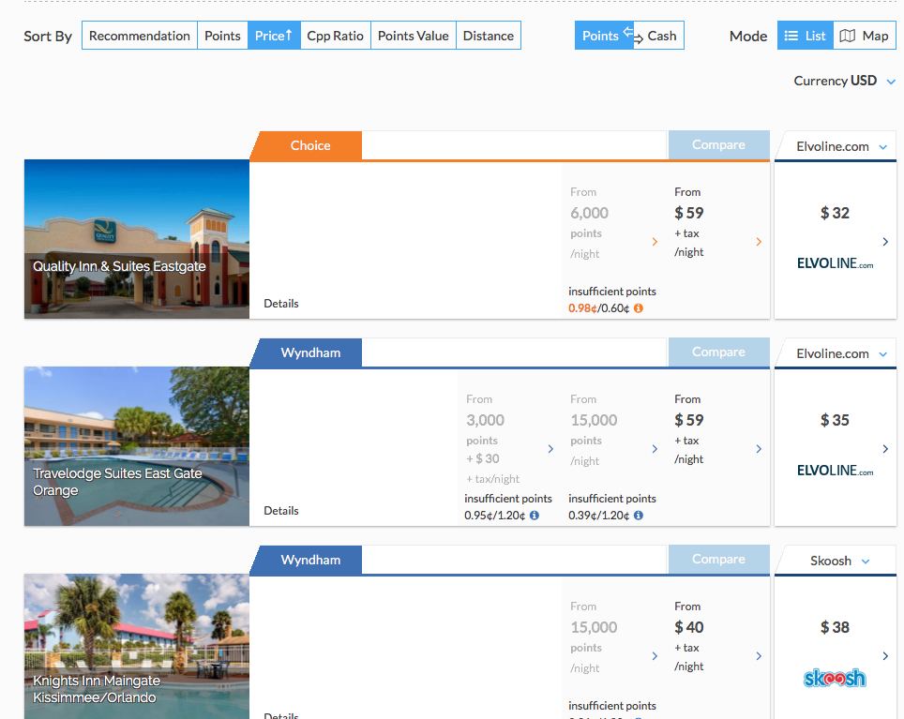Click arrow beside Knights Inn 15,000 points
The image size is (904, 719).
coord(655,656)
